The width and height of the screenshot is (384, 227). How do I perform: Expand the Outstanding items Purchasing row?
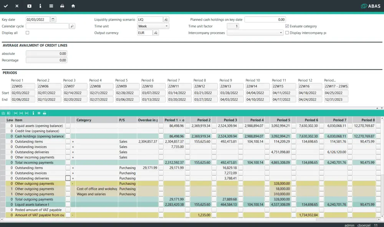73,168
